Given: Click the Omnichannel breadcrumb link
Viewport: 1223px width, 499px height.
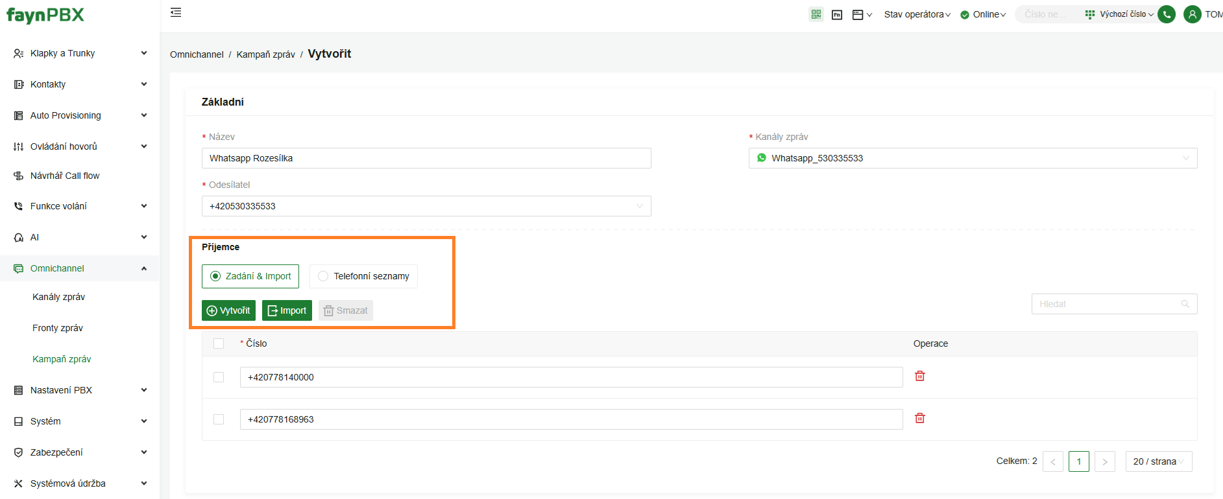Looking at the screenshot, I should 197,54.
